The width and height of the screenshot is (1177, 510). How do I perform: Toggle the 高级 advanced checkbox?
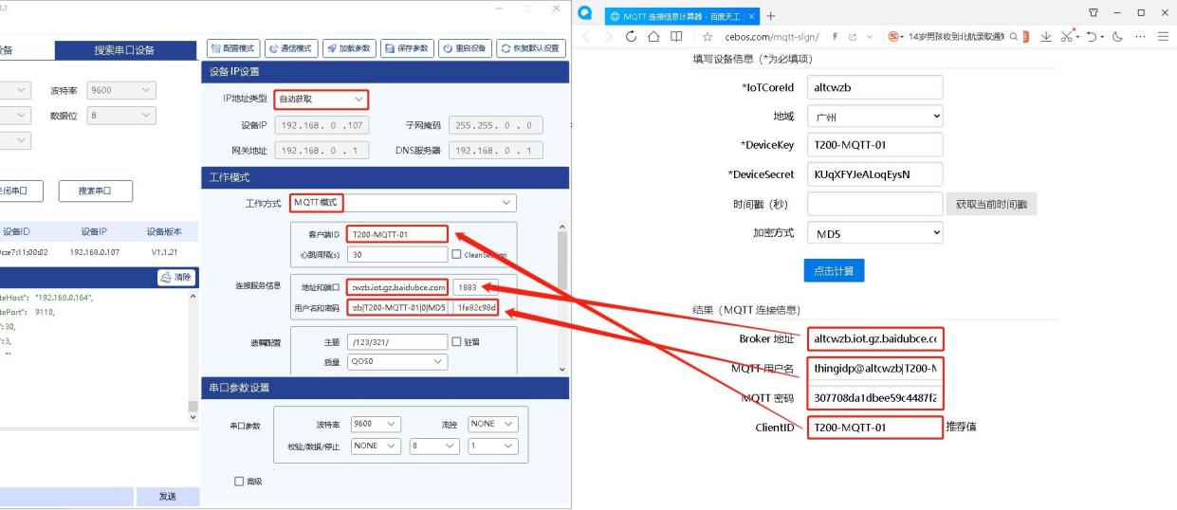[239, 482]
